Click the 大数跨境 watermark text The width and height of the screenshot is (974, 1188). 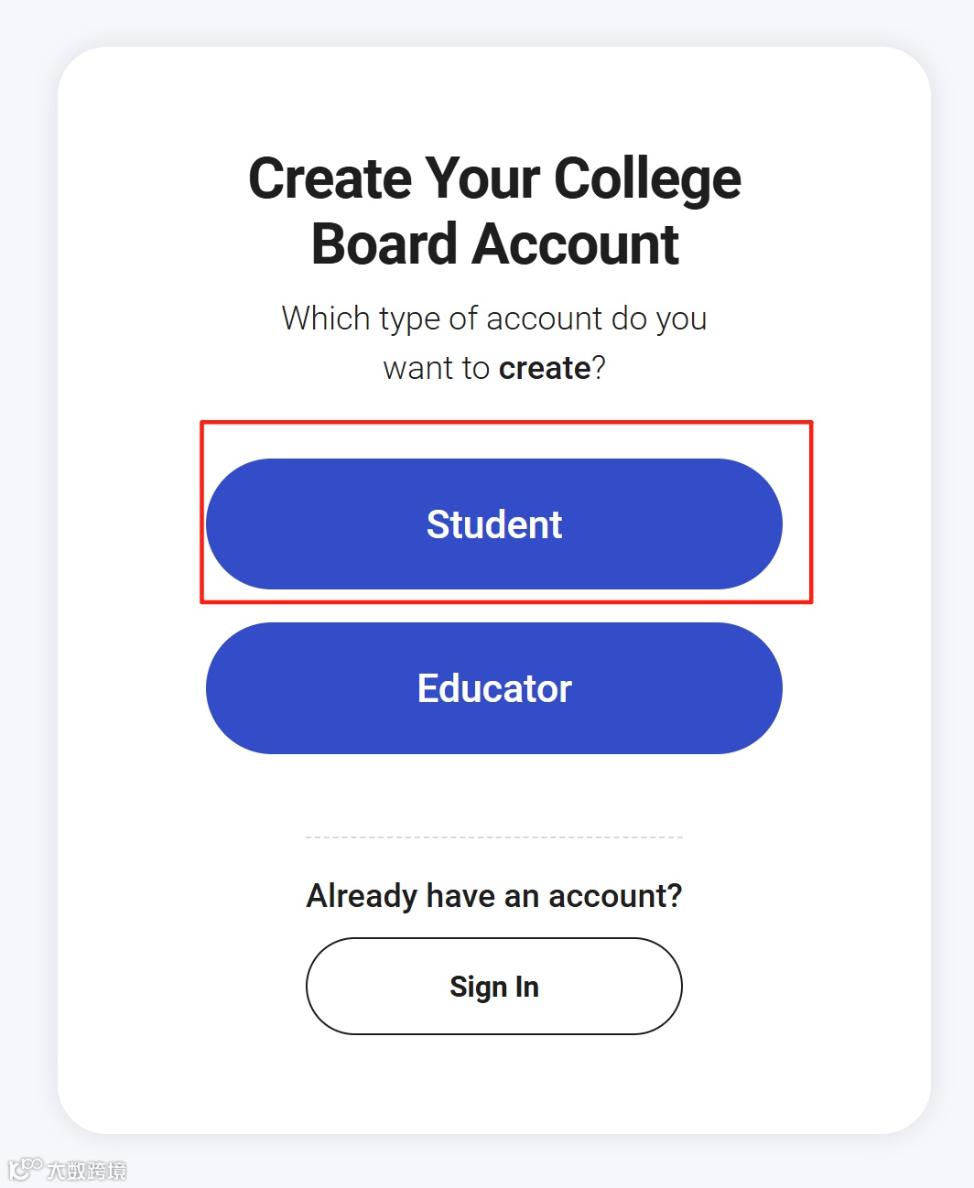pyautogui.click(x=87, y=1171)
